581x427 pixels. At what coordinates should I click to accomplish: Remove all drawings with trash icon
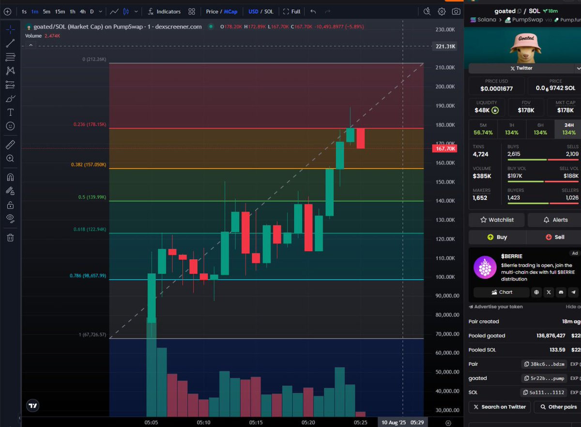click(x=10, y=237)
